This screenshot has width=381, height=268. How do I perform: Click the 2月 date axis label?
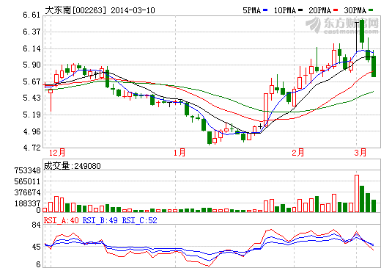coord(298,153)
